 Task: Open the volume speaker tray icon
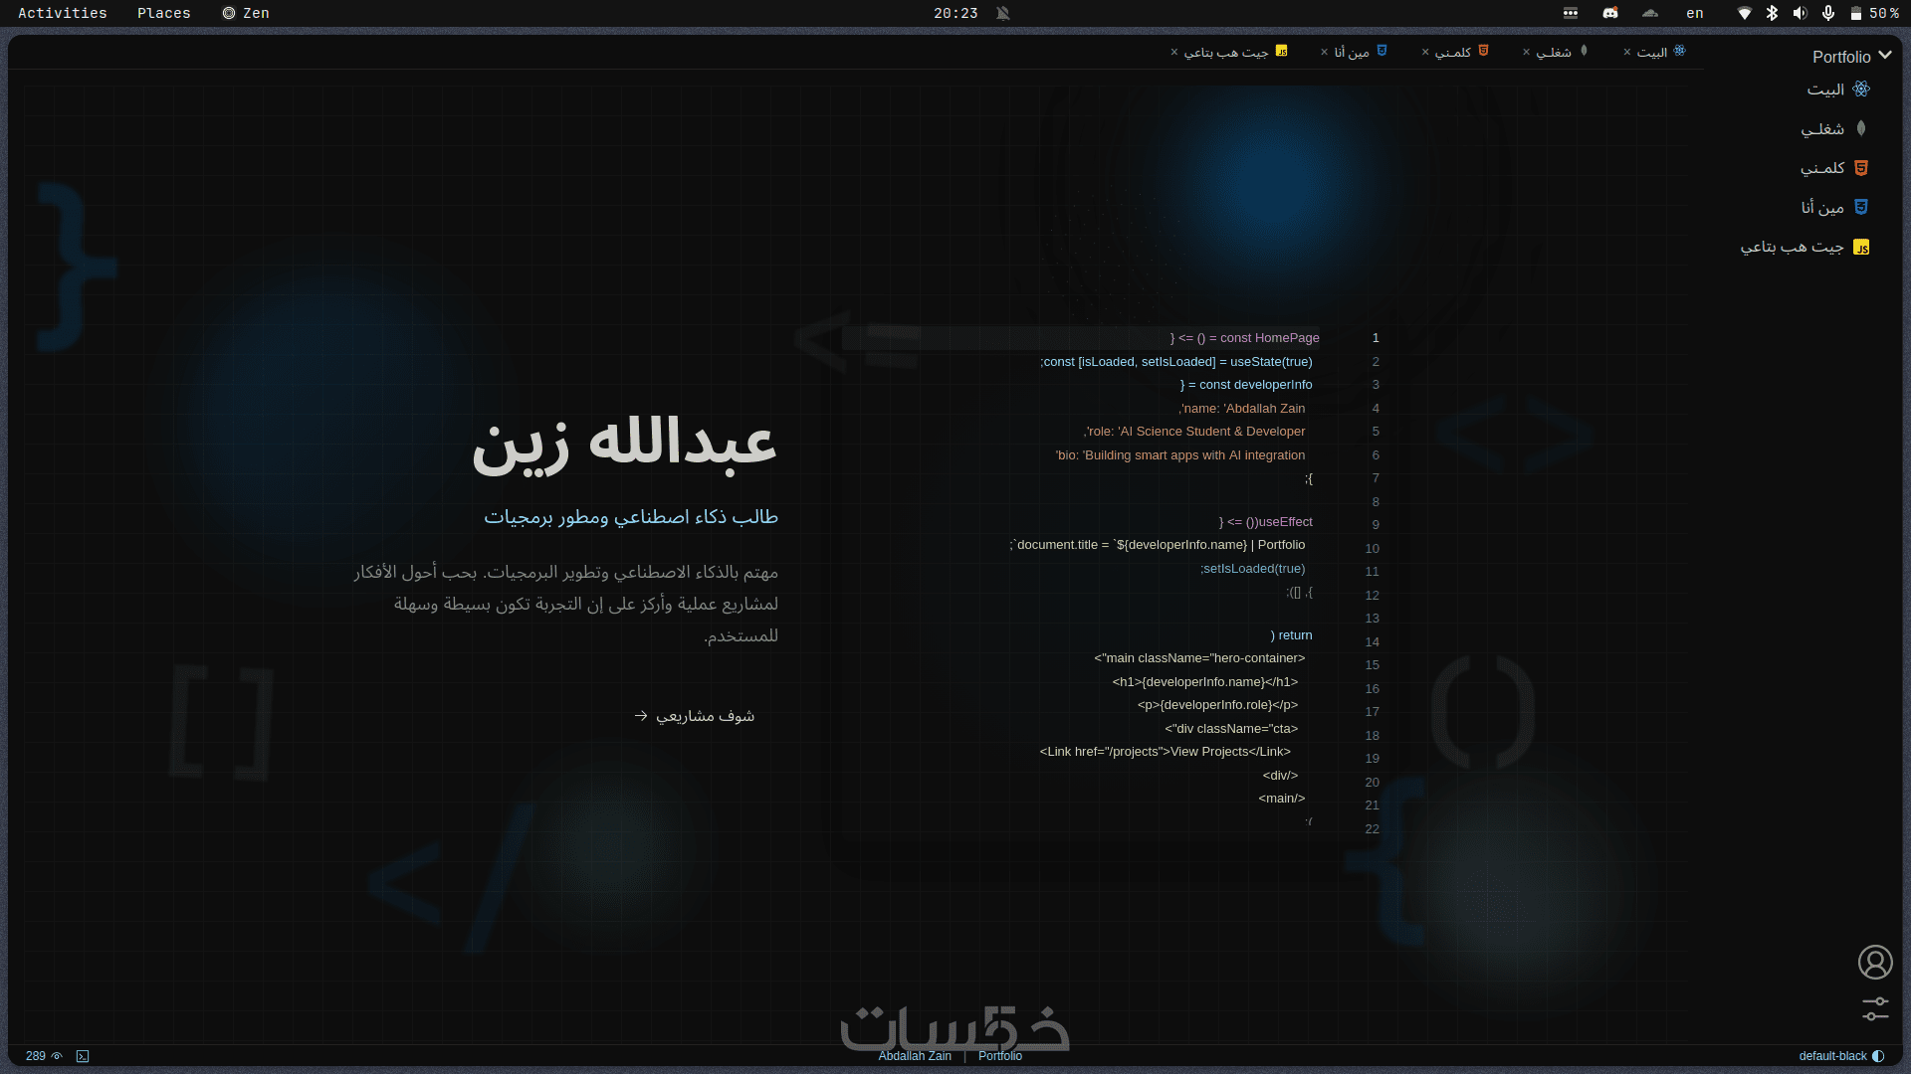1800,13
